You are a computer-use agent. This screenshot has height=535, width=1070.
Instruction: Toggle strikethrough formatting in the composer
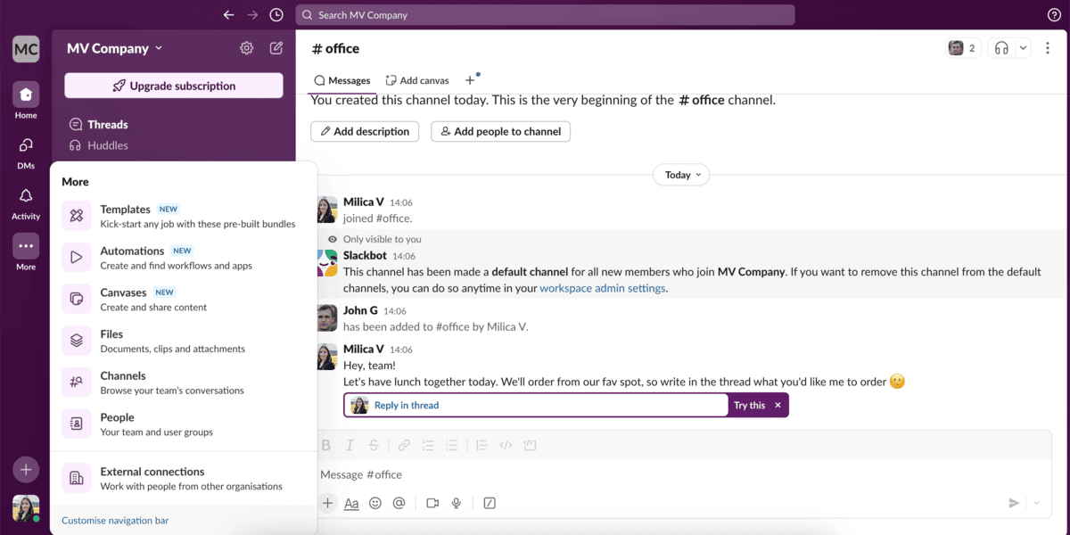pos(373,445)
